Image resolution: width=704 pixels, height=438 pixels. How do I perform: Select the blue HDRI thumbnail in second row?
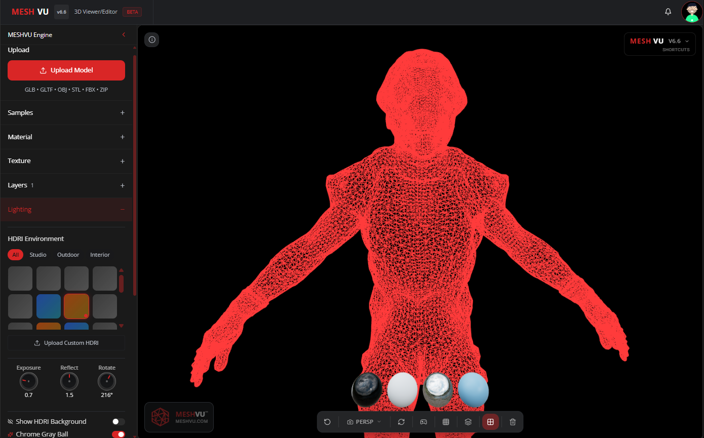pyautogui.click(x=49, y=306)
